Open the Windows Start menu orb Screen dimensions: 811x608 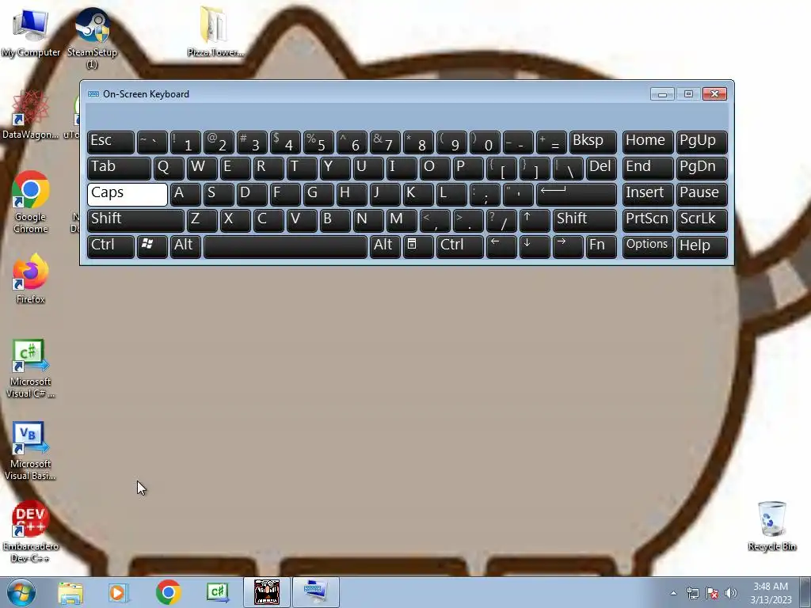(21, 592)
